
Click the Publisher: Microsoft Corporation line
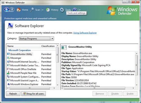coord(78,62)
